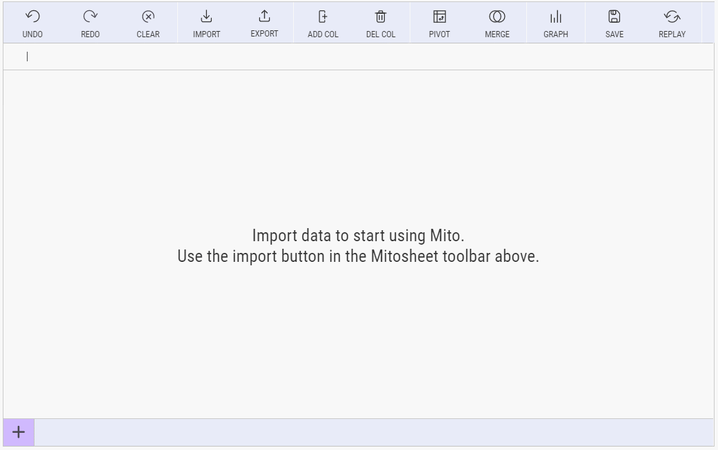Clear the sheet with the Clear icon
The image size is (718, 450).
click(x=148, y=17)
